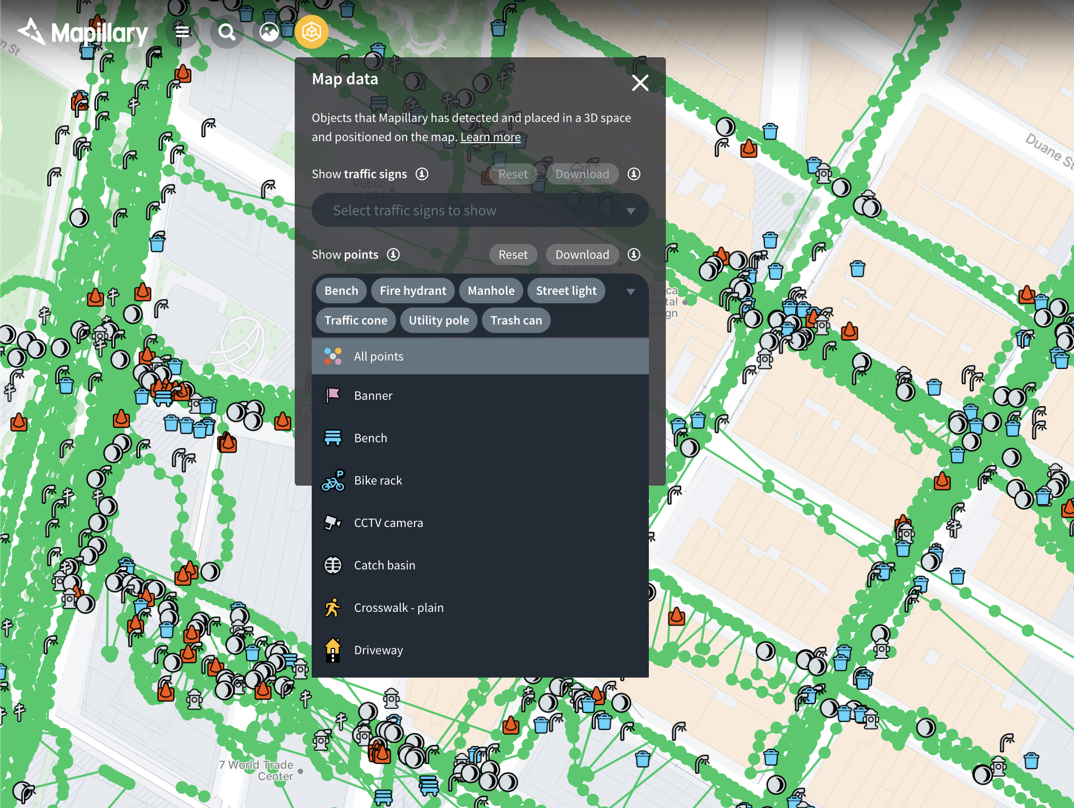This screenshot has width=1074, height=808.
Task: Select Banner from the points list
Action: (480, 396)
